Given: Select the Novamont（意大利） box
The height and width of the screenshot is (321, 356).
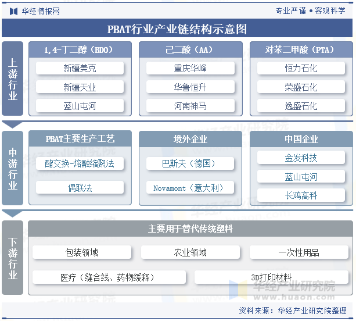Looking at the screenshot, I should [x=190, y=187].
